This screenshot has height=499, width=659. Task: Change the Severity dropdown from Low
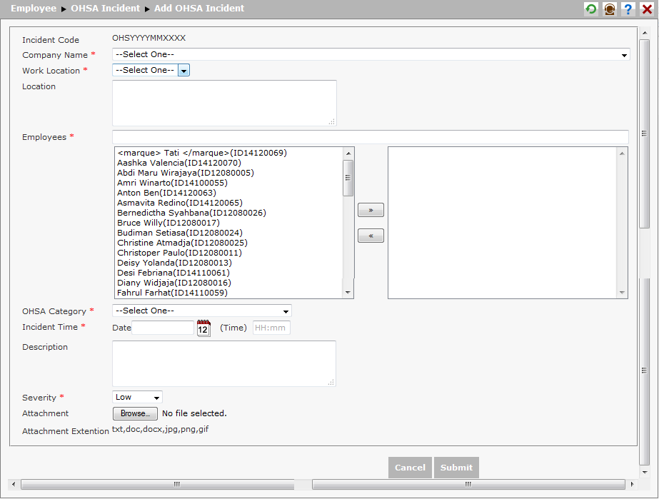pyautogui.click(x=136, y=397)
